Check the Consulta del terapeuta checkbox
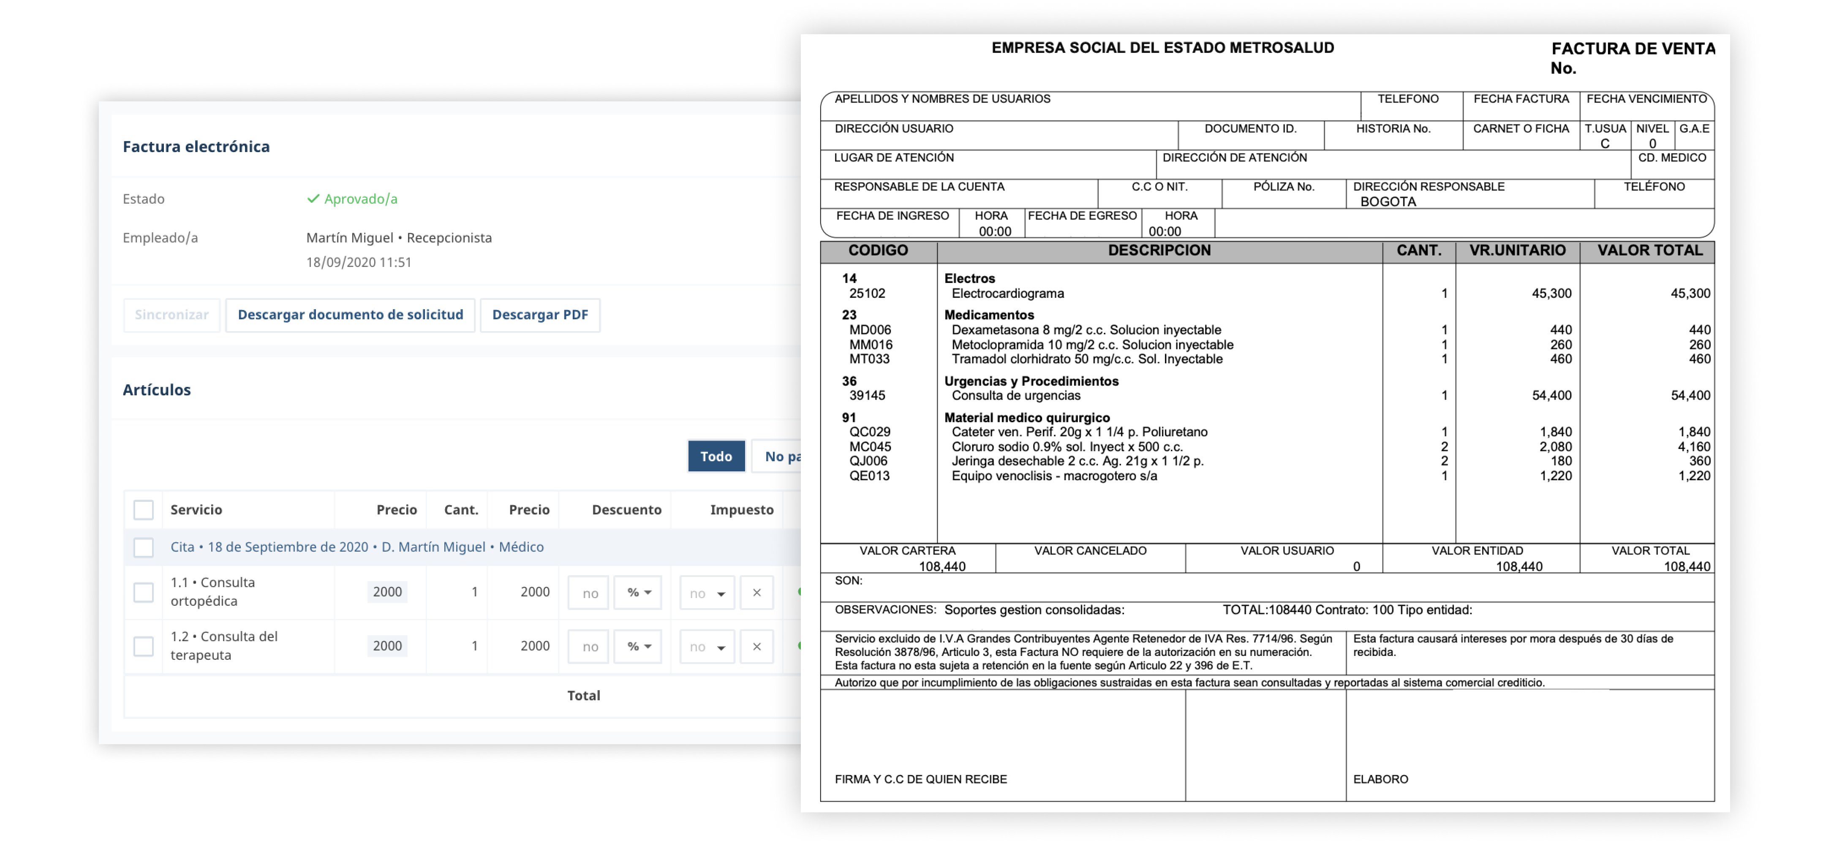 coord(144,647)
